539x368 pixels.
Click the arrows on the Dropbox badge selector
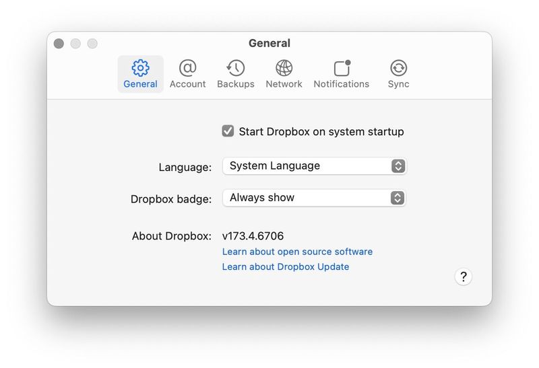[x=398, y=198]
